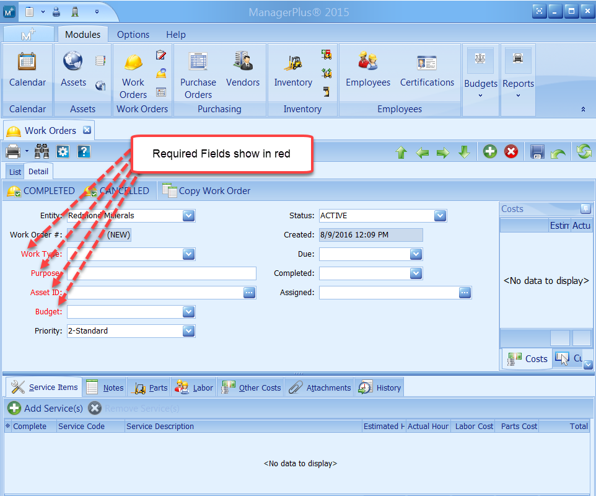The image size is (596, 496).
Task: Select the Costs tab in Costs panel
Action: (x=528, y=358)
